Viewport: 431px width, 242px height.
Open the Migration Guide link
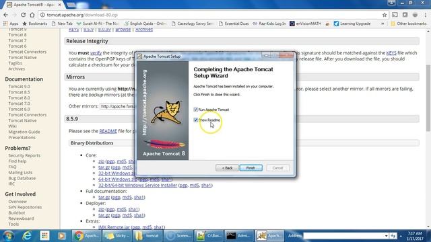tap(24, 132)
